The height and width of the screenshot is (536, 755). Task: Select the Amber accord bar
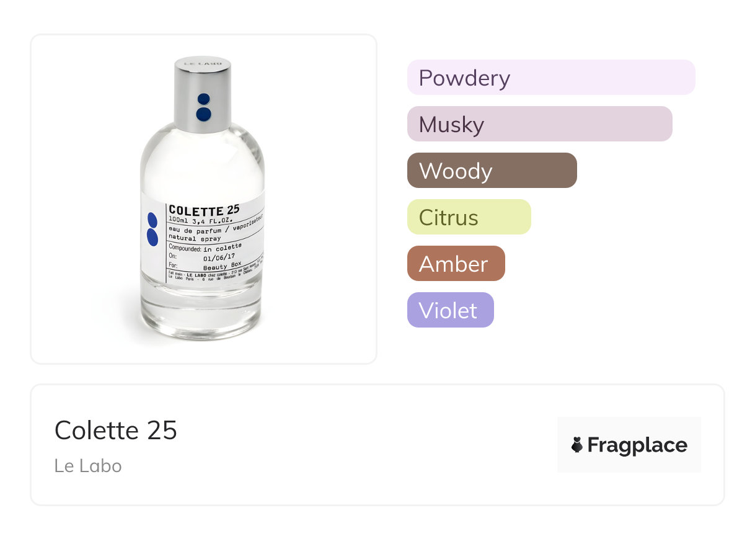click(456, 264)
